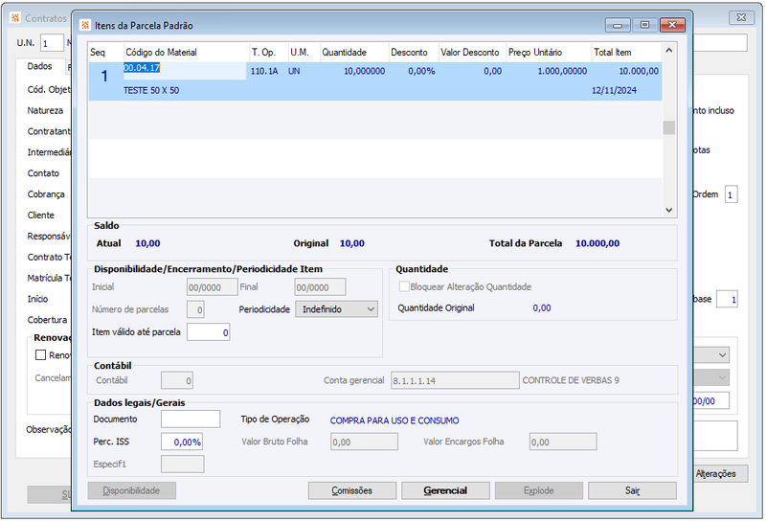The image size is (766, 522).
Task: Click the app icon in Itens da Parcela Padrão title bar
Action: point(85,26)
